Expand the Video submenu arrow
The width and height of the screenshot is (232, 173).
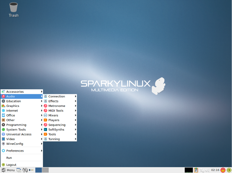point(41,139)
